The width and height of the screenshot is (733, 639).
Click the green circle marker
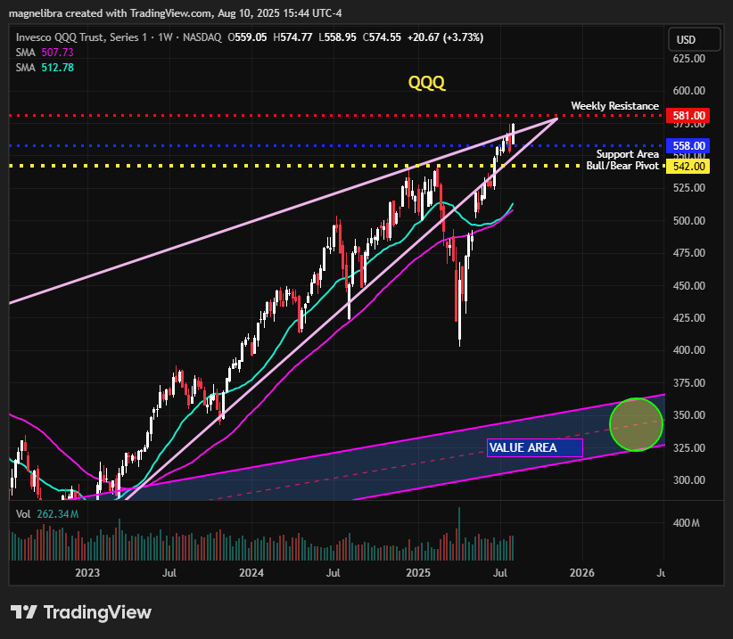click(x=636, y=424)
